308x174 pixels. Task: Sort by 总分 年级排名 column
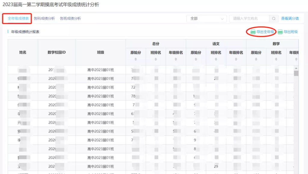176,59
